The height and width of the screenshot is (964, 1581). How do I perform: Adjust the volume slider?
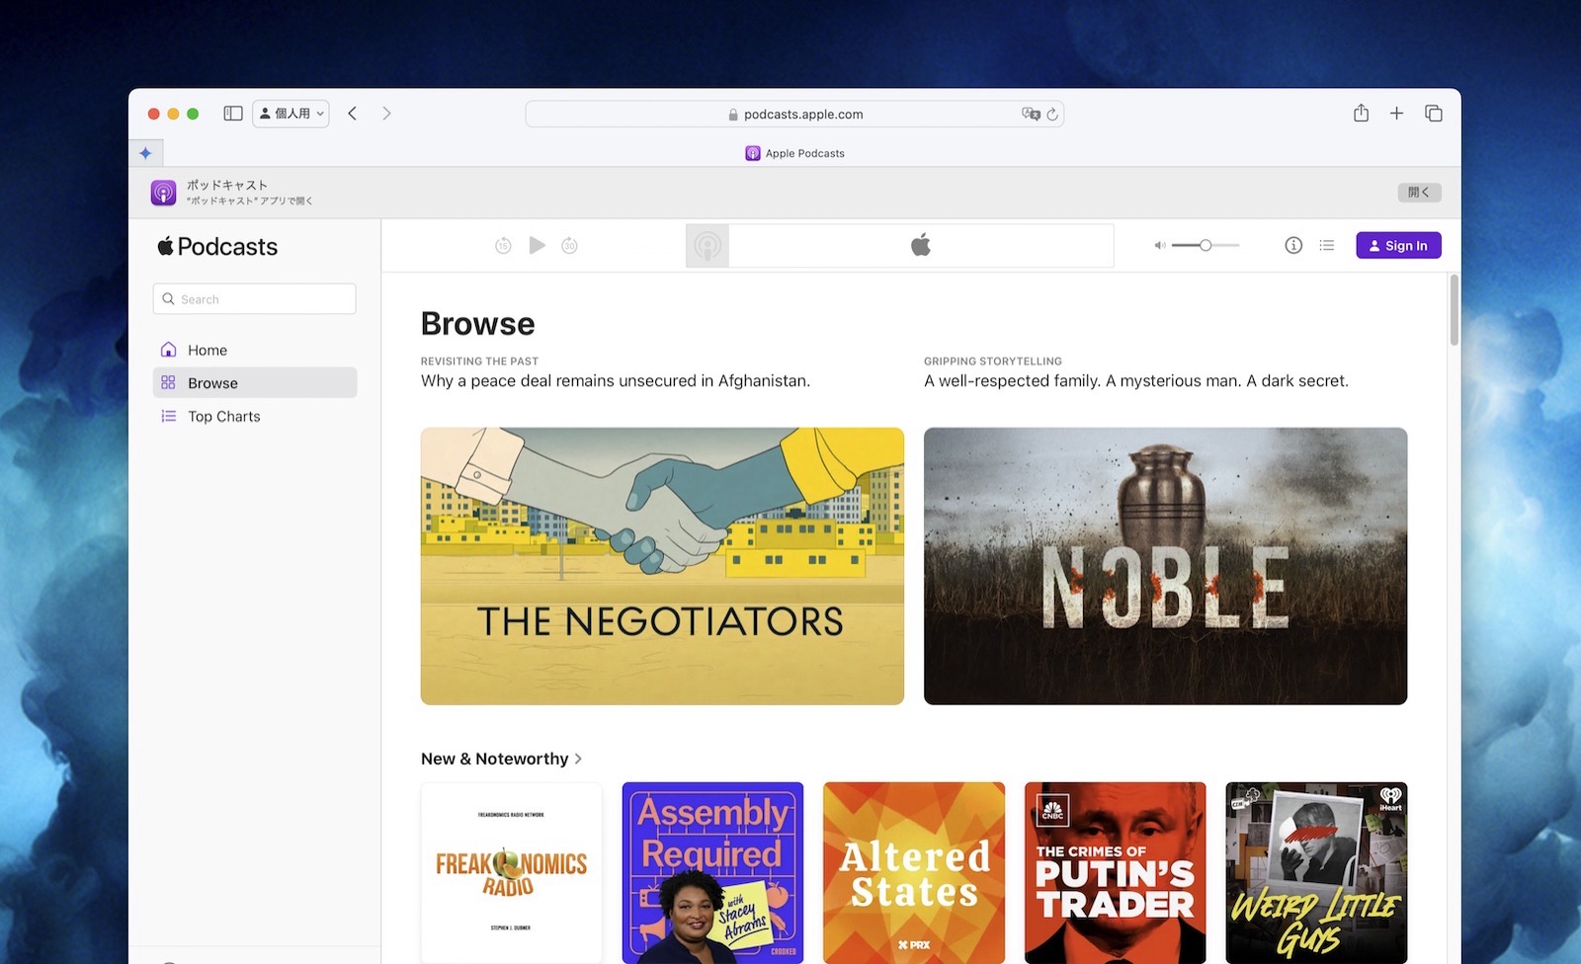[1206, 245]
